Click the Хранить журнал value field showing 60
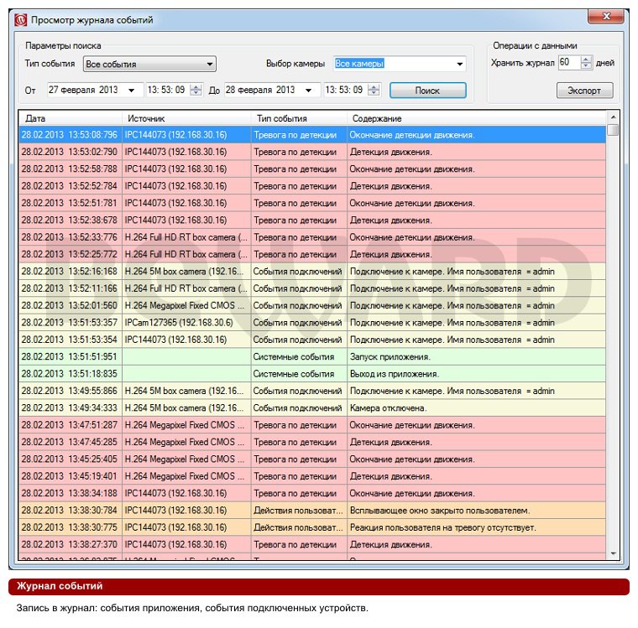 pos(569,63)
